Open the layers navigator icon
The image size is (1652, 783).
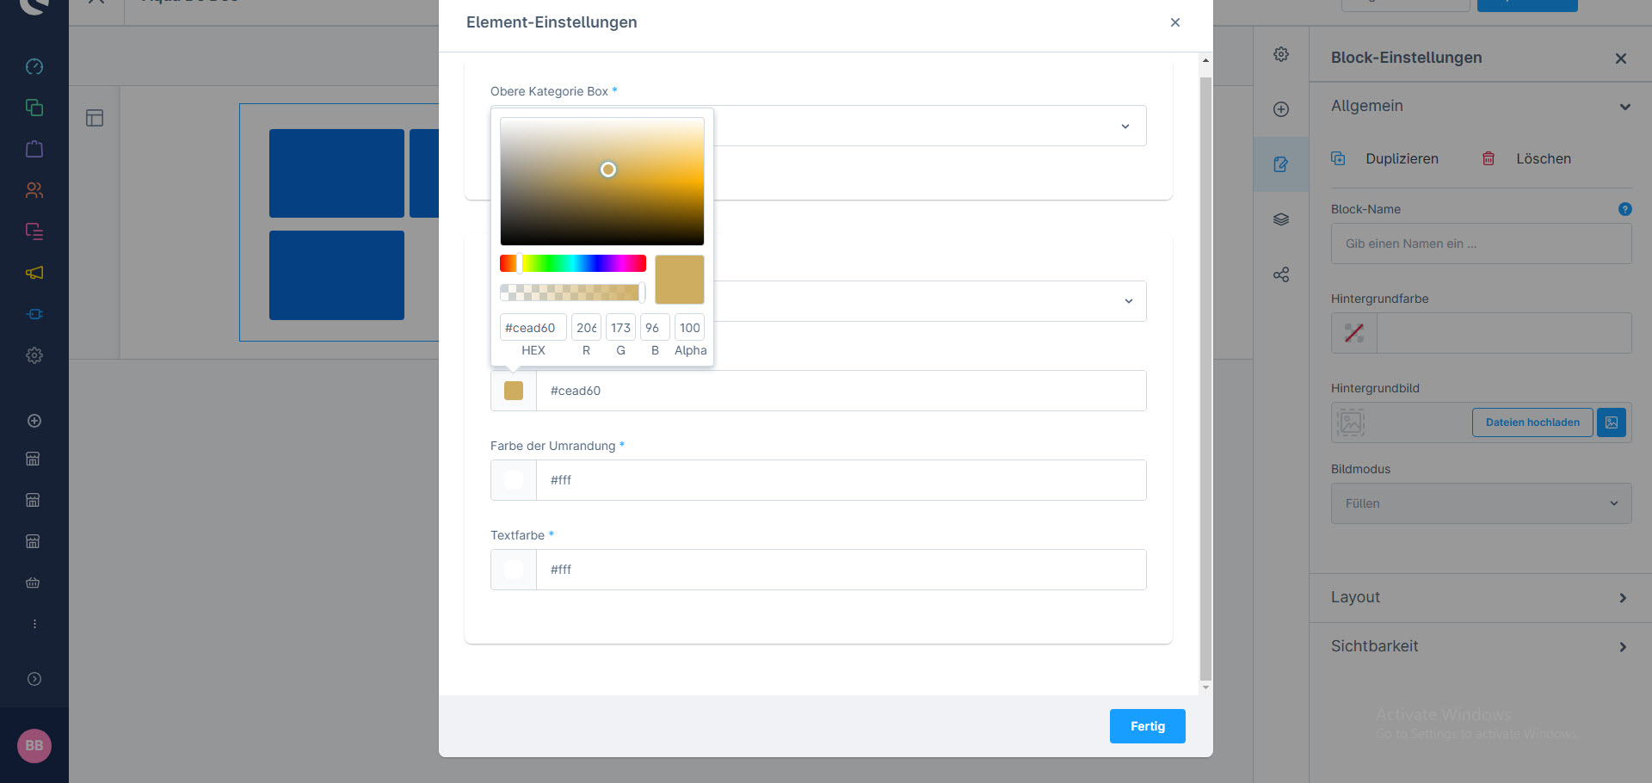coord(1281,219)
